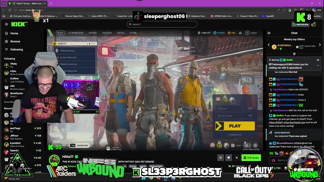
Task: Open in-game mail envelope icon
Action: (240, 33)
